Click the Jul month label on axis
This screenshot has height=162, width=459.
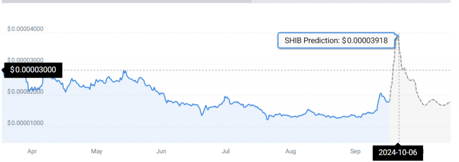[x=225, y=151]
